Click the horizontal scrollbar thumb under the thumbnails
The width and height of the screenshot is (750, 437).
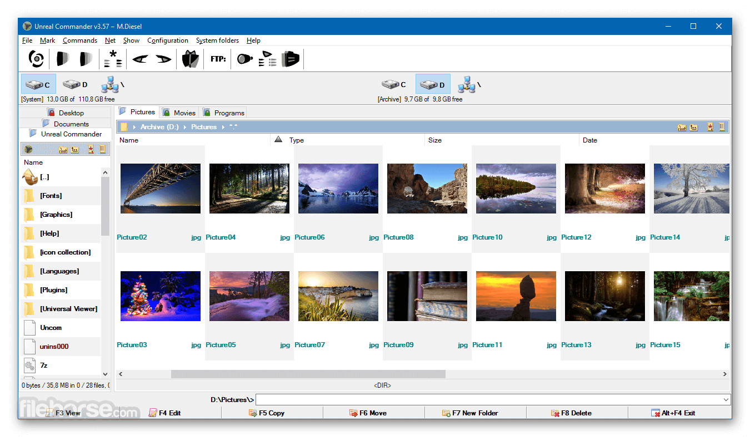click(308, 374)
